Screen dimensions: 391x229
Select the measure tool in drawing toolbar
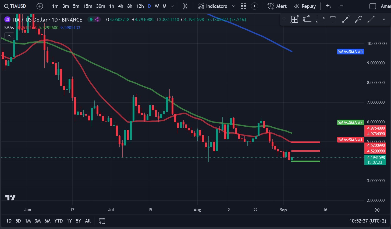[x=294, y=19]
